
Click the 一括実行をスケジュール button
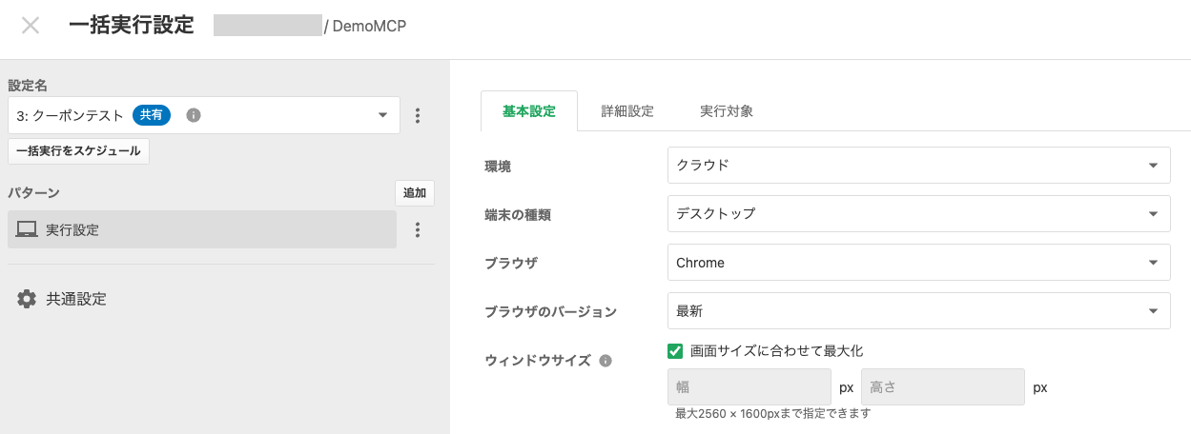click(x=78, y=151)
